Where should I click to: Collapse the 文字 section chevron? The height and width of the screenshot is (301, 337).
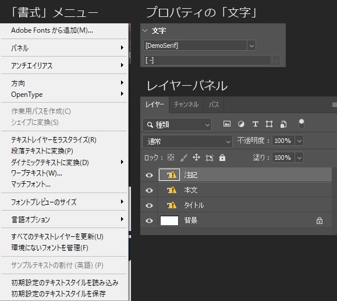coord(146,30)
